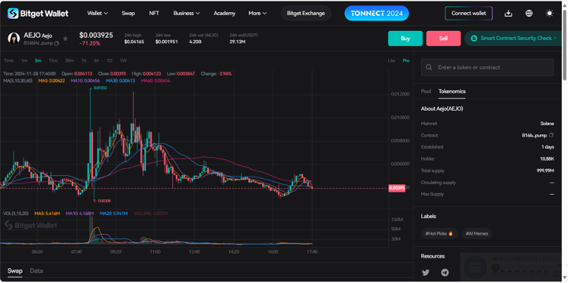570x283 pixels.
Task: Click the 24h high $0.04165 value
Action: (x=134, y=42)
